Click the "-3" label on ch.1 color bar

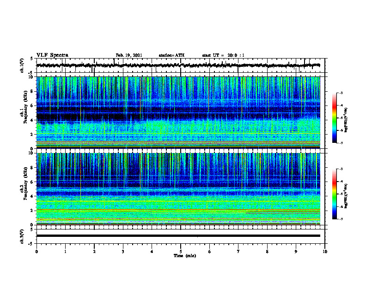pos(341,93)
